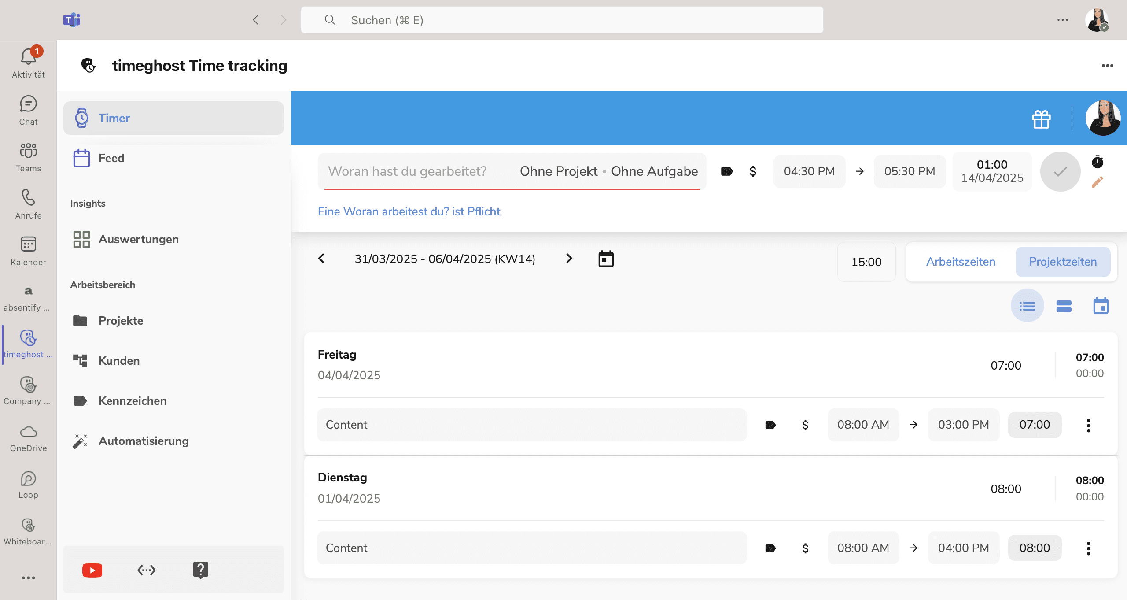Open Auswertungen reports
This screenshot has height=600, width=1127.
click(173, 239)
